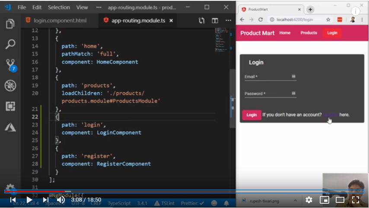The width and height of the screenshot is (369, 208).
Task: Click the Products link in navbar
Action: tap(309, 33)
